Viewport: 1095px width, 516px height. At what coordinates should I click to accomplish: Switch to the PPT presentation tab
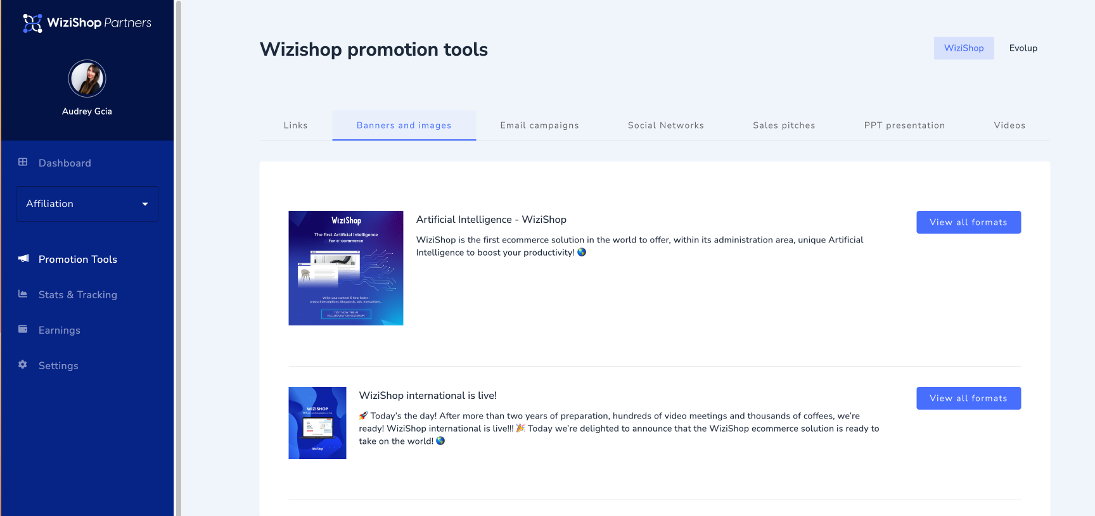(x=905, y=125)
